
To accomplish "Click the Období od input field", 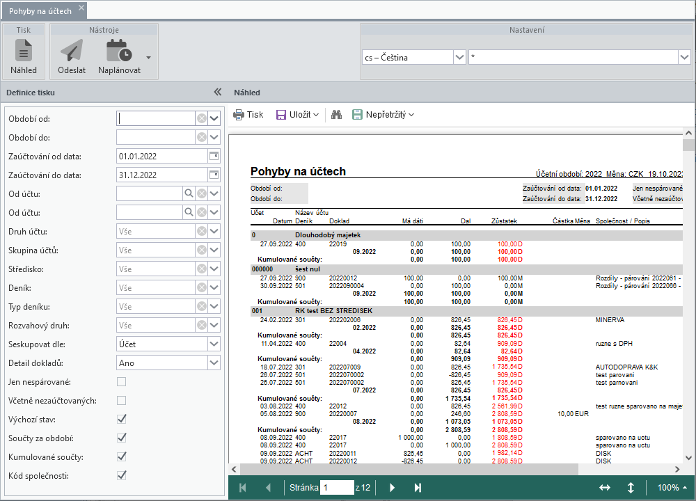I will pyautogui.click(x=155, y=118).
